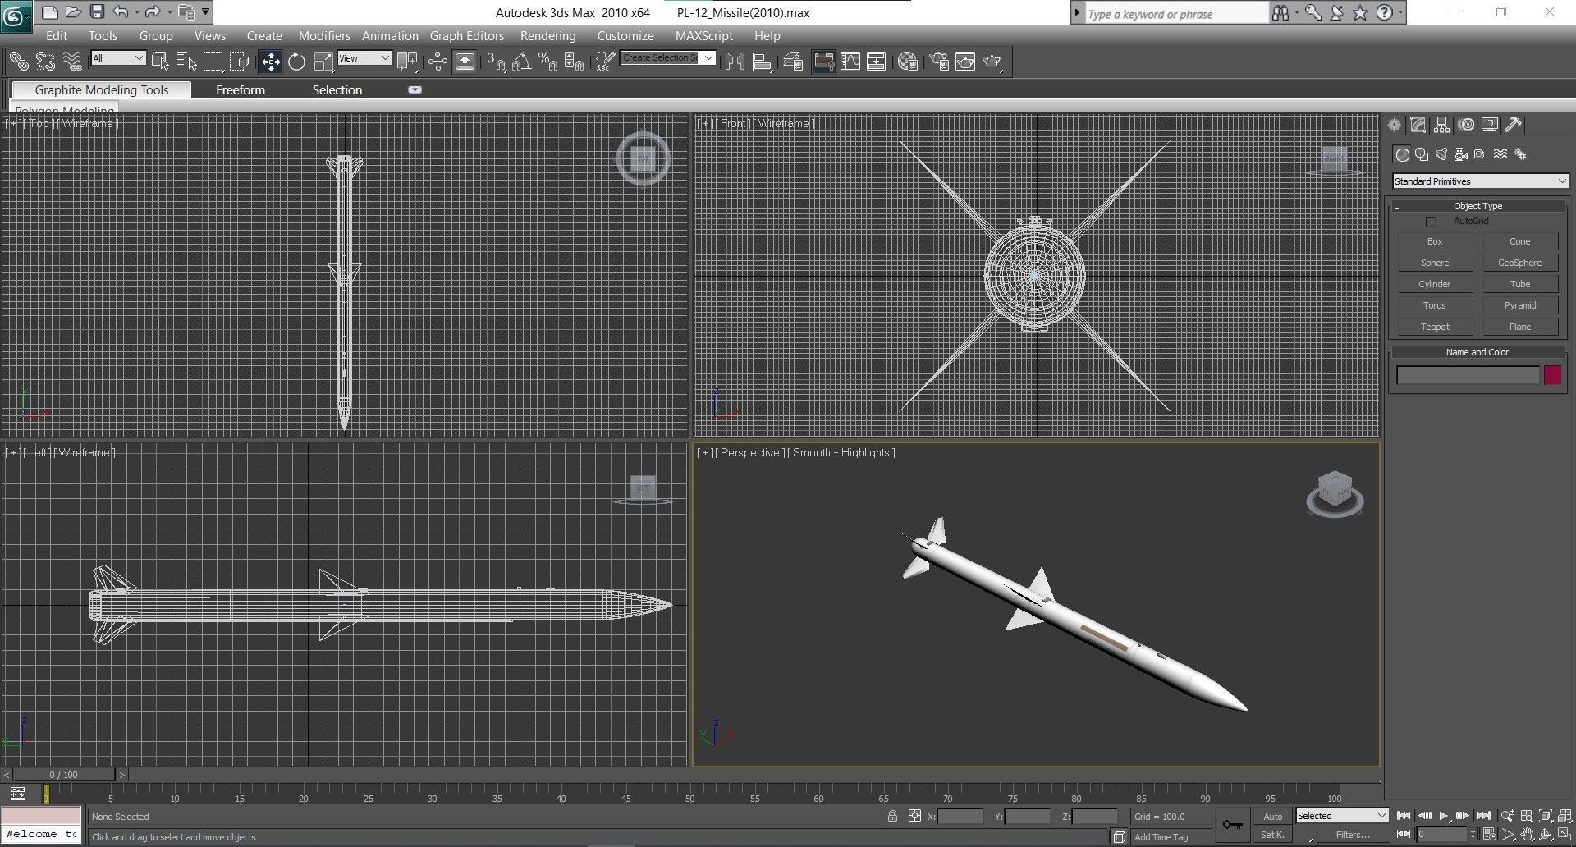Switch to the Hierarchy panel tab
The image size is (1576, 847).
(x=1441, y=125)
